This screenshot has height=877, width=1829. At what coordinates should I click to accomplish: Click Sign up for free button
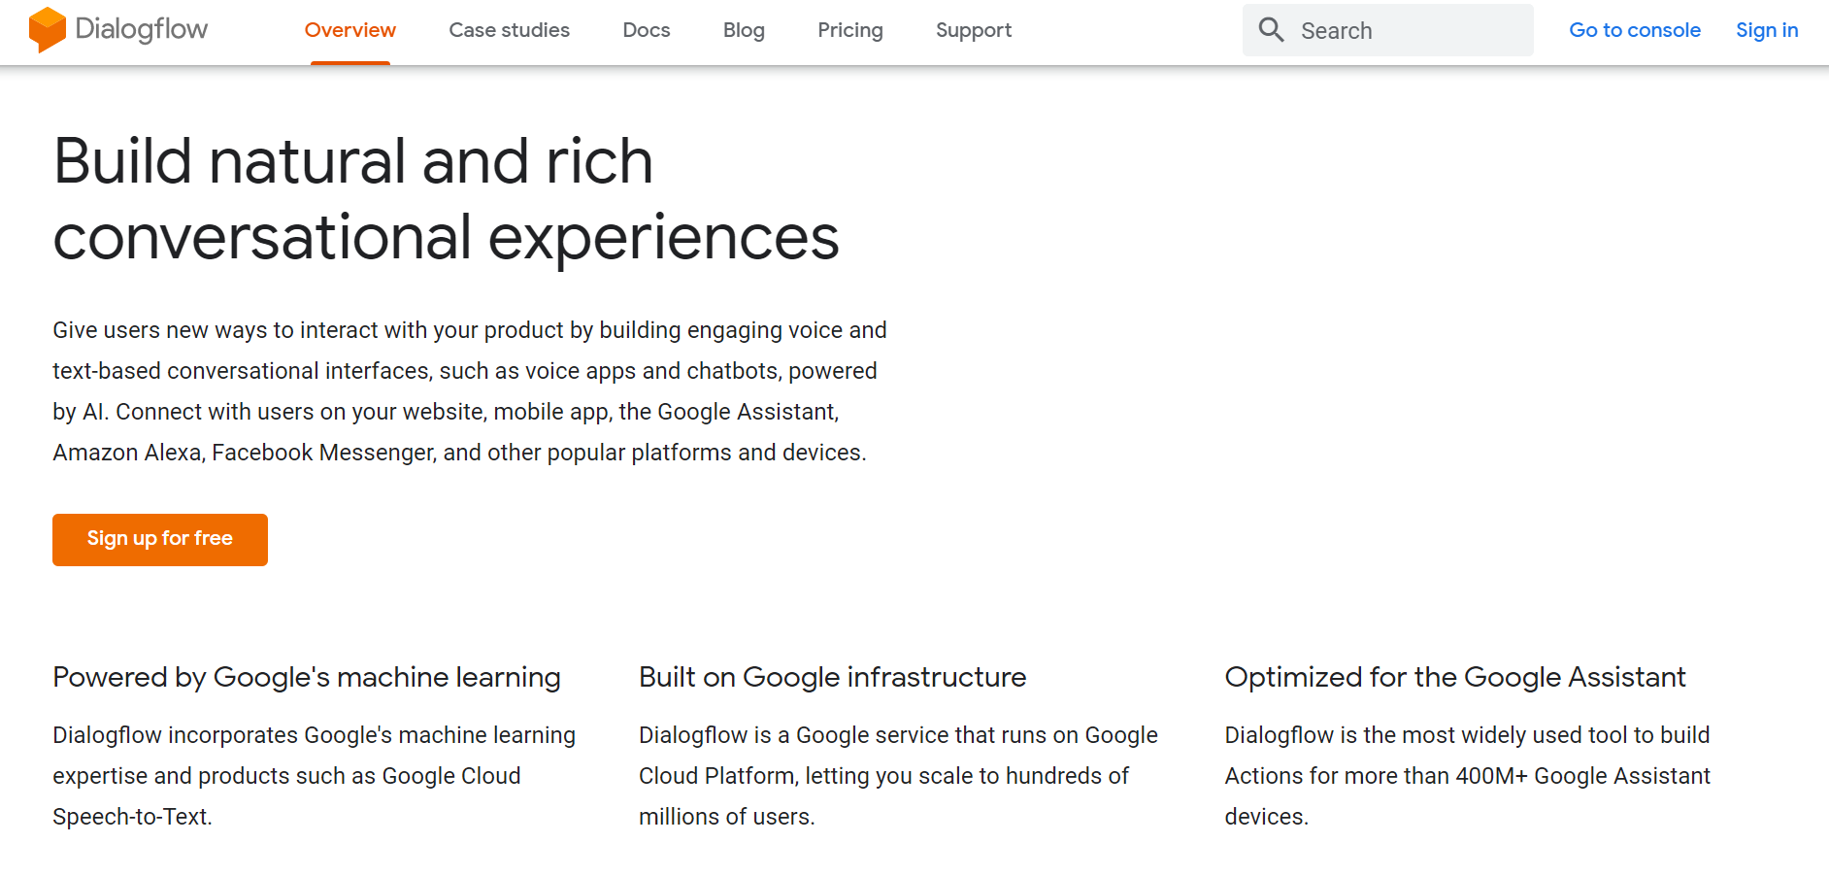(x=160, y=539)
